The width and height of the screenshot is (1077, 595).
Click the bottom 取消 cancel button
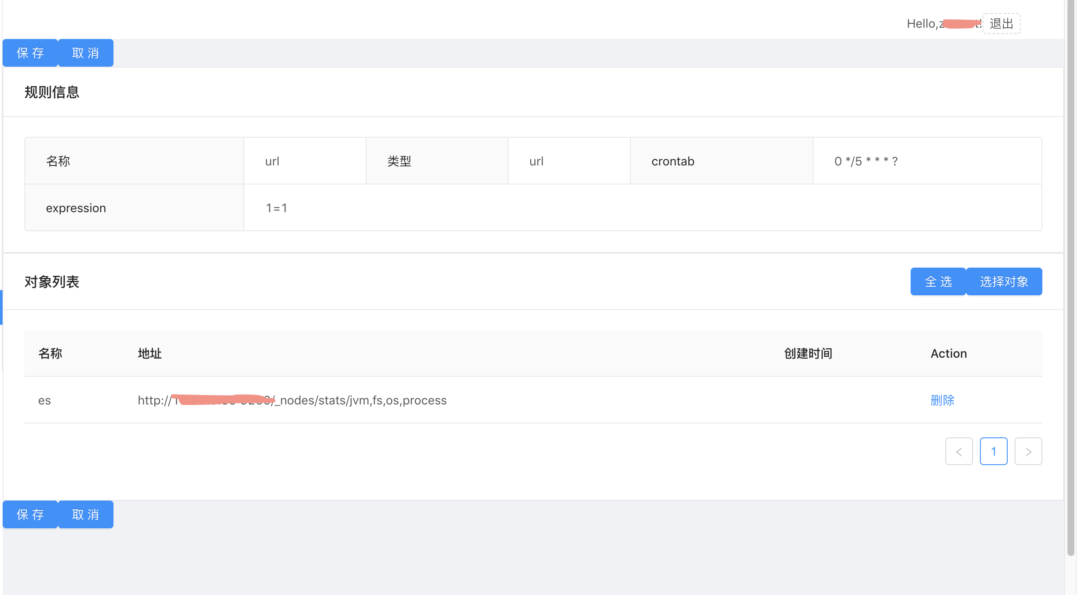[85, 514]
